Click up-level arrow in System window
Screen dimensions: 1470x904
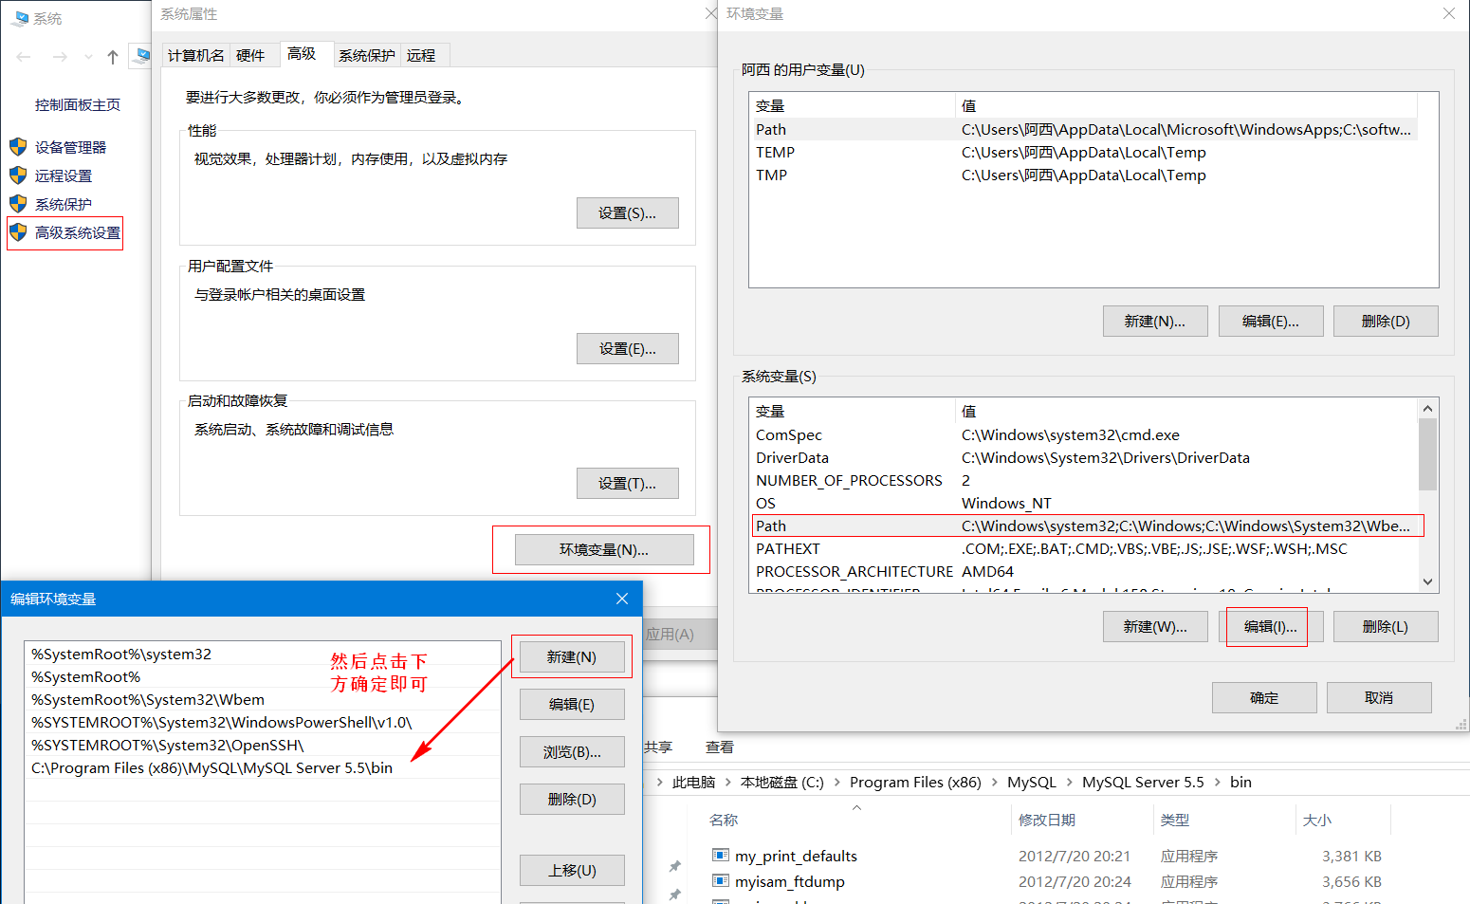pyautogui.click(x=113, y=57)
